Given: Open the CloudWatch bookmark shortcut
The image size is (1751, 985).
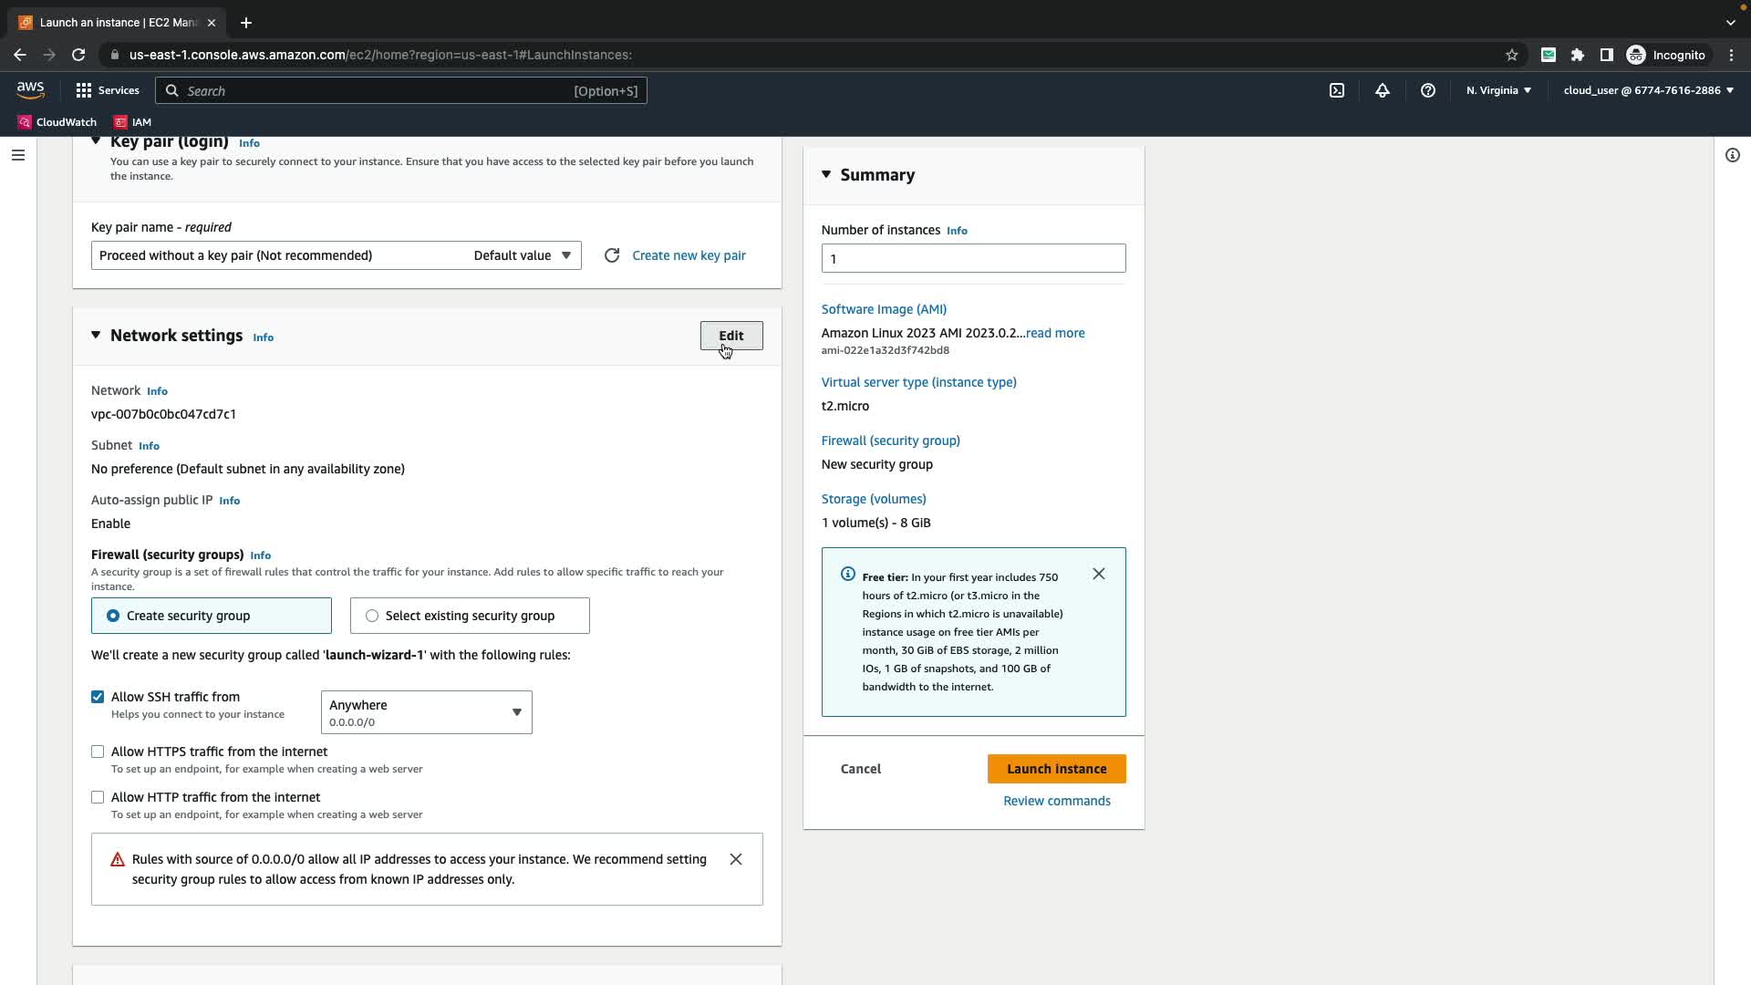Looking at the screenshot, I should click(x=57, y=121).
